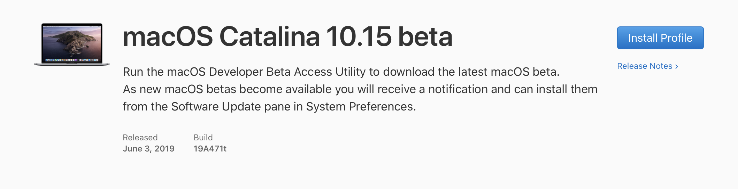The image size is (738, 189).
Task: Click the word Catalina in the heading
Action: click(269, 36)
